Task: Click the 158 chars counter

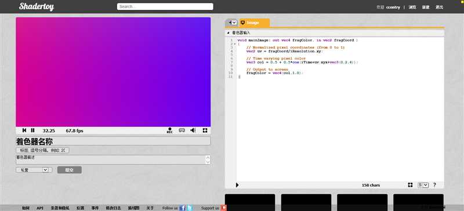Action: pyautogui.click(x=371, y=185)
